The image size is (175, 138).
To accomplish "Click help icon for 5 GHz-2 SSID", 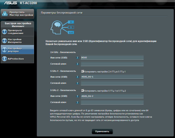I will click(x=77, y=96).
